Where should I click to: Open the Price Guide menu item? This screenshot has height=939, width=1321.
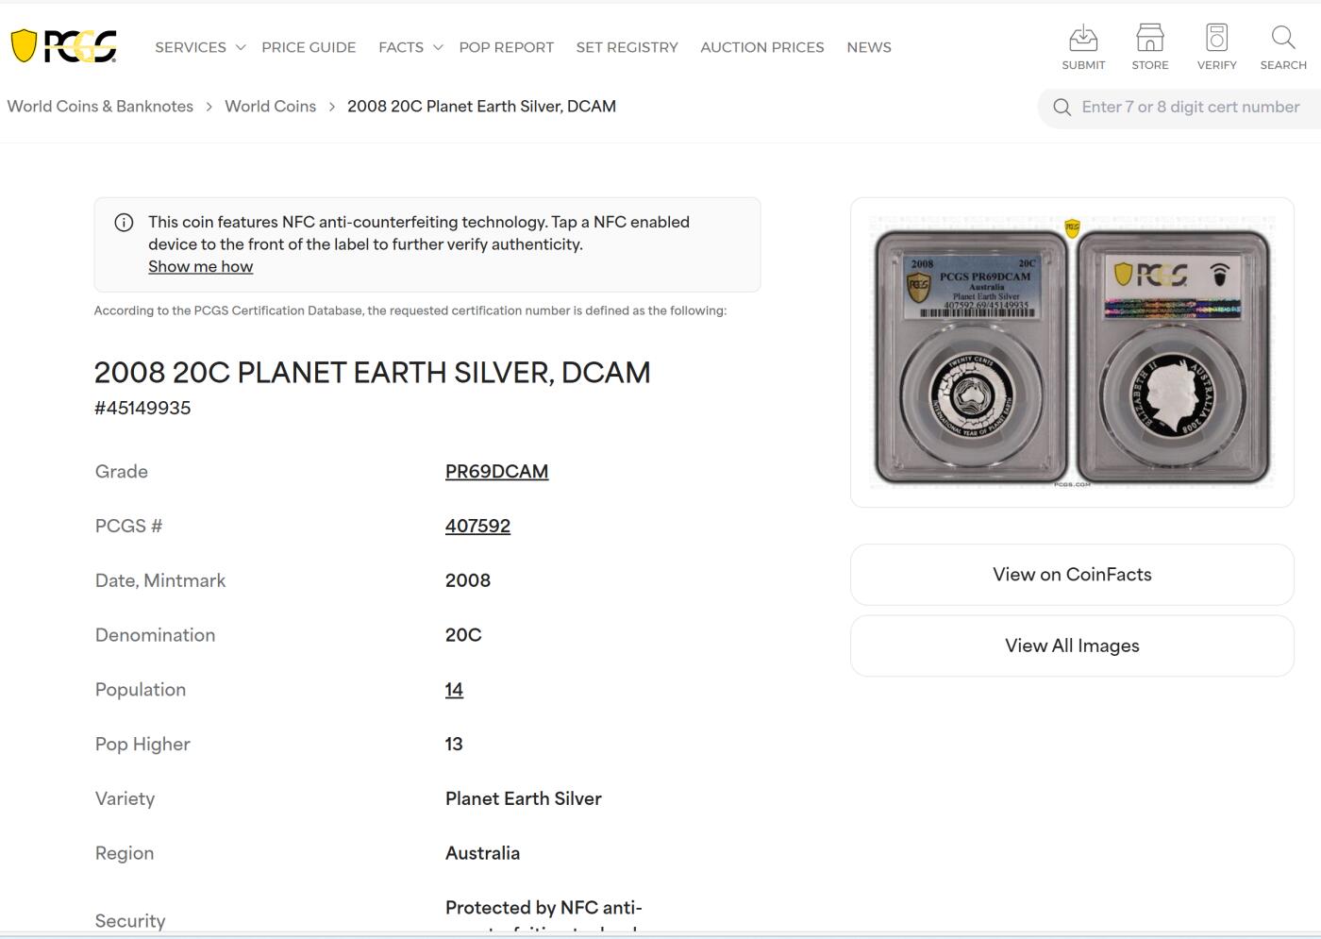[x=309, y=47]
